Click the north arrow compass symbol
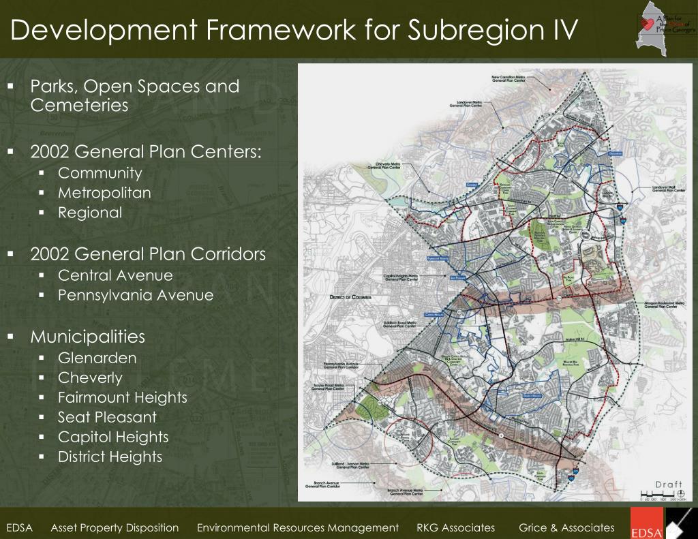Viewport: 698px width, 539px height. (681, 493)
